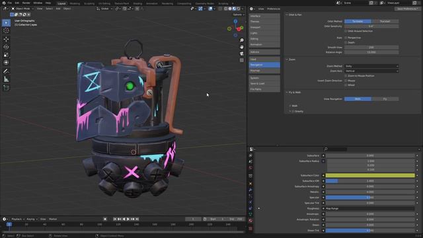Enable the Gravity checkbox
This screenshot has width=423, height=238.
293,111
